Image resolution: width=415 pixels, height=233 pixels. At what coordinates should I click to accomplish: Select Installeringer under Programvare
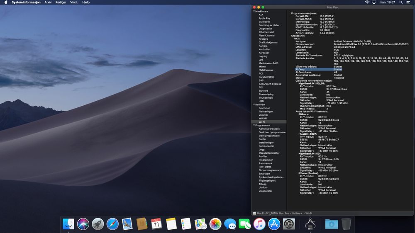pyautogui.click(x=266, y=143)
